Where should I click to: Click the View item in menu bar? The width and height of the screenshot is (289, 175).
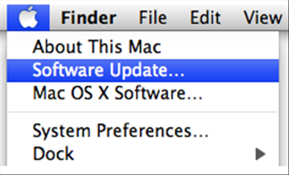coord(263,18)
